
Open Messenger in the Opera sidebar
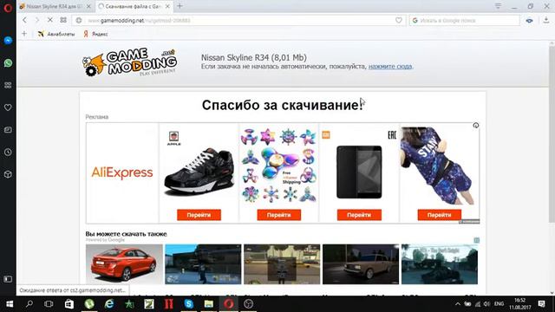[x=8, y=41]
